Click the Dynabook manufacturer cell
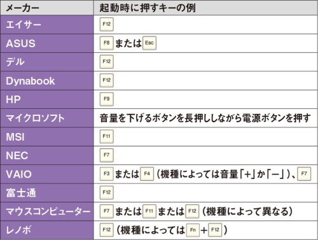This screenshot has width=318, height=240. pyautogui.click(x=47, y=81)
